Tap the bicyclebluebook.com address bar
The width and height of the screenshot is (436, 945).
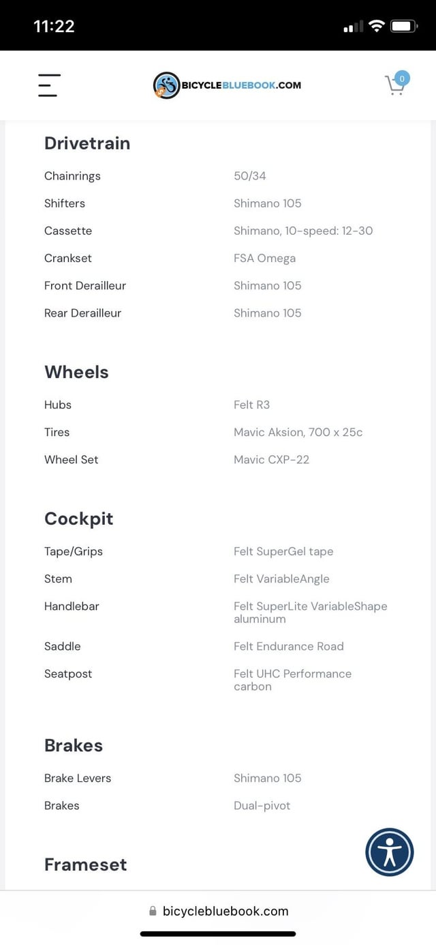tap(218, 911)
